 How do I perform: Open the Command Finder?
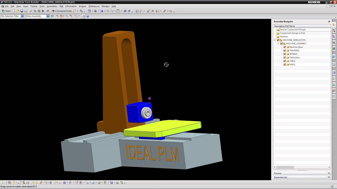pos(62,11)
